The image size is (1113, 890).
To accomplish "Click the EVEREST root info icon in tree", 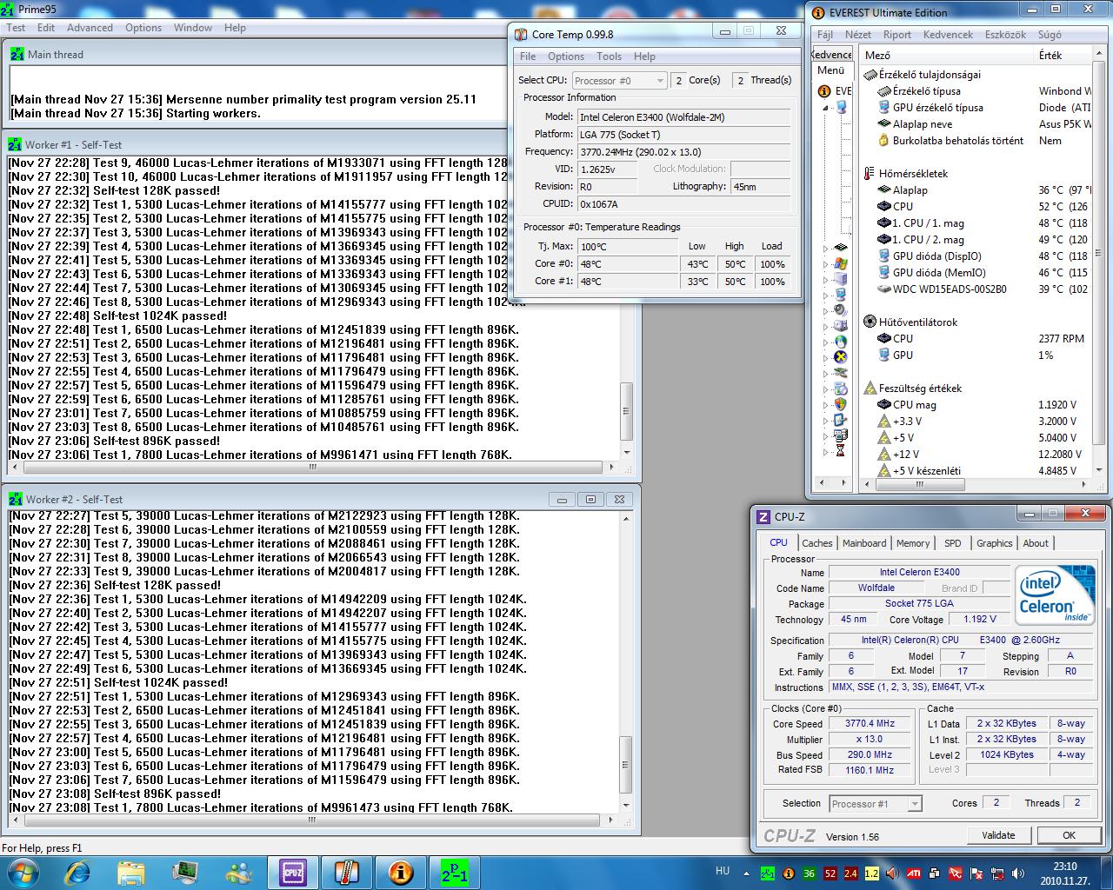I will [x=824, y=90].
